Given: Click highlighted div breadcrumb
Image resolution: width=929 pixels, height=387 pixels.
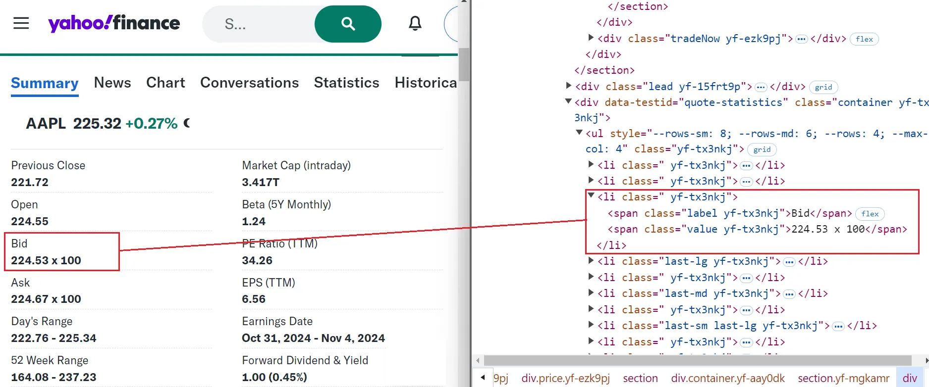Looking at the screenshot, I should tap(910, 378).
